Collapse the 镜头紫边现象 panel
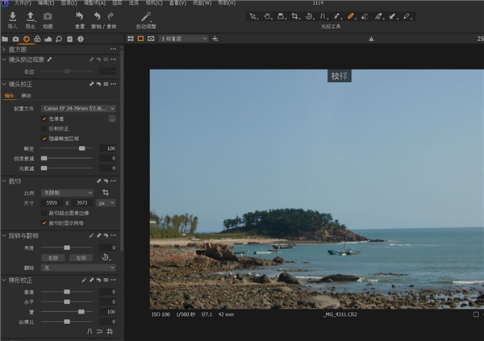The width and height of the screenshot is (484, 341). 4,59
